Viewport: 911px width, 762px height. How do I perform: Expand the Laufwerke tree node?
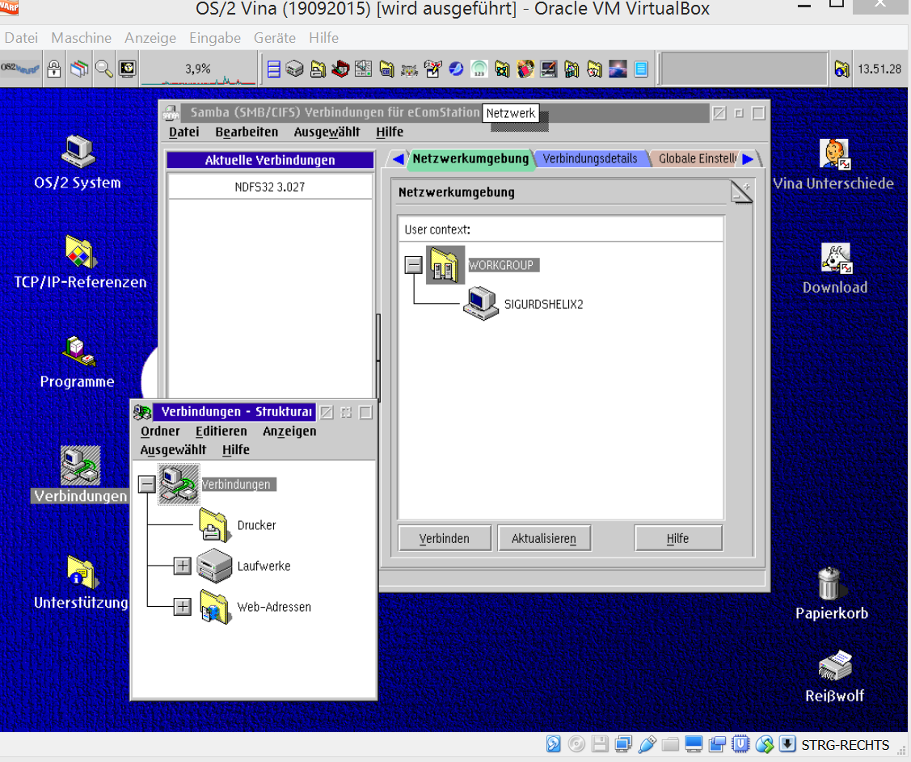tap(183, 566)
